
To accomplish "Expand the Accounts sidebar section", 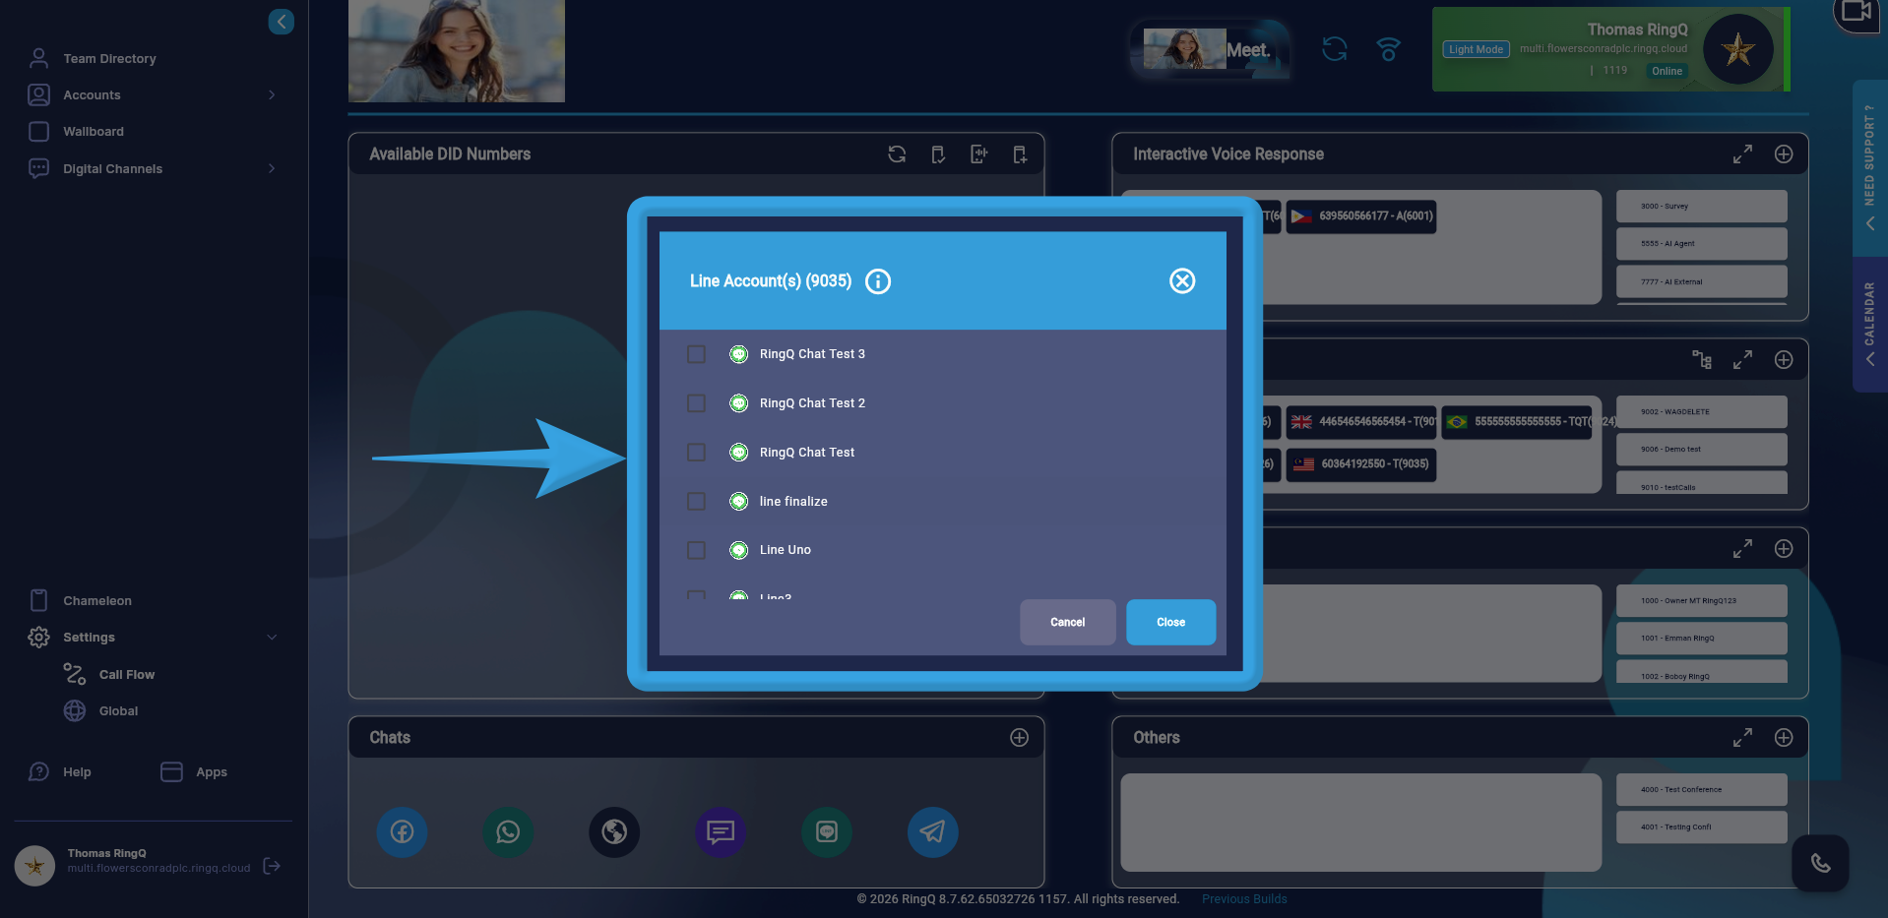I will [x=272, y=94].
